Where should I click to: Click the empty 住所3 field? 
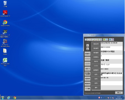(112, 83)
